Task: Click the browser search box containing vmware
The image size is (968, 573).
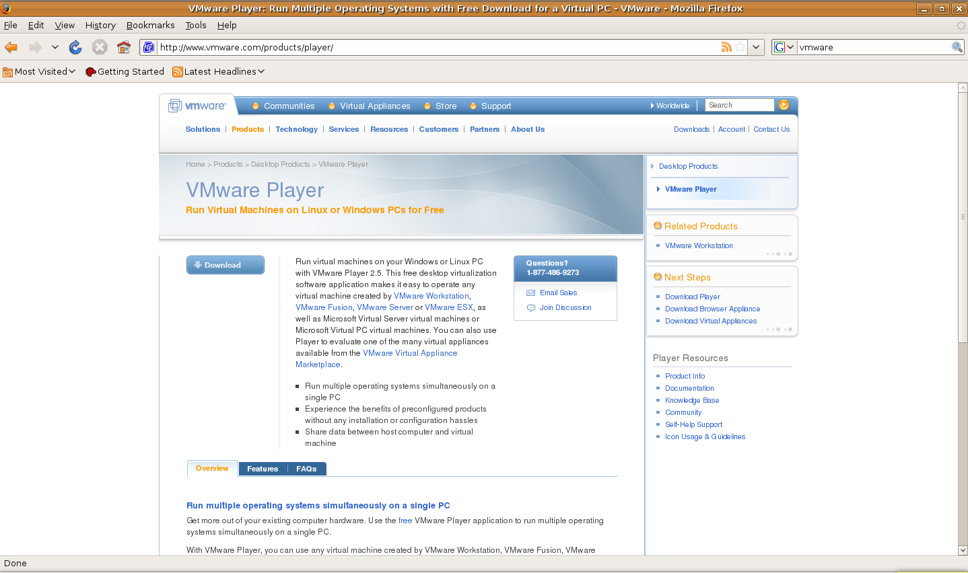Action: pos(874,47)
